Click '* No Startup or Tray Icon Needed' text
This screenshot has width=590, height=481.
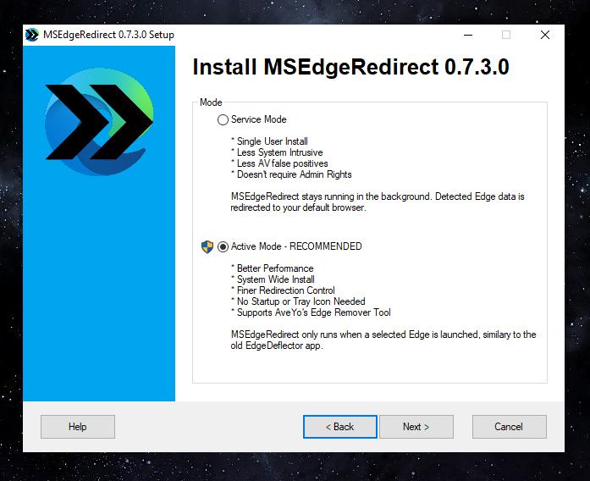298,301
